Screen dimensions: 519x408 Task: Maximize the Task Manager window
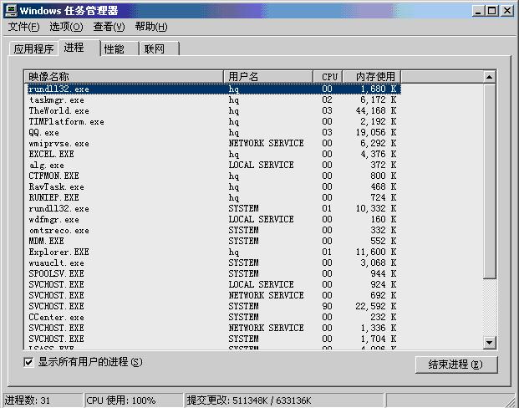click(x=492, y=11)
